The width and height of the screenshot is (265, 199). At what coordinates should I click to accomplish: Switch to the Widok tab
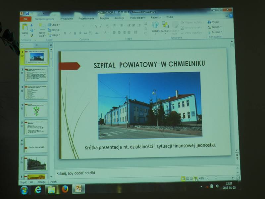170,17
